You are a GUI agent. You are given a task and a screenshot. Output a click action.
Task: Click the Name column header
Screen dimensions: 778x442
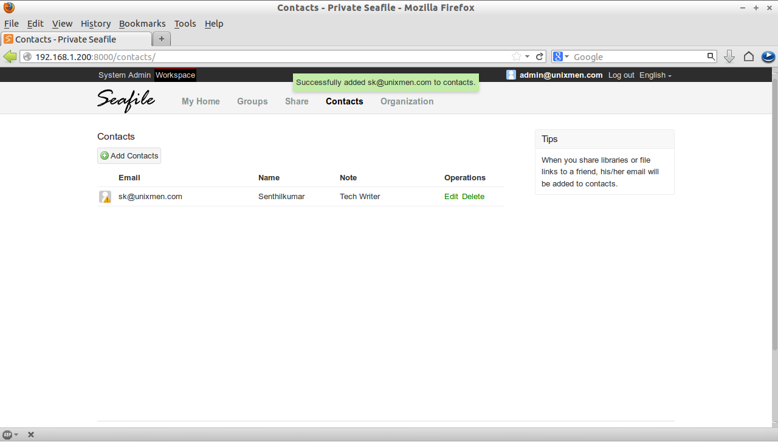tap(269, 178)
